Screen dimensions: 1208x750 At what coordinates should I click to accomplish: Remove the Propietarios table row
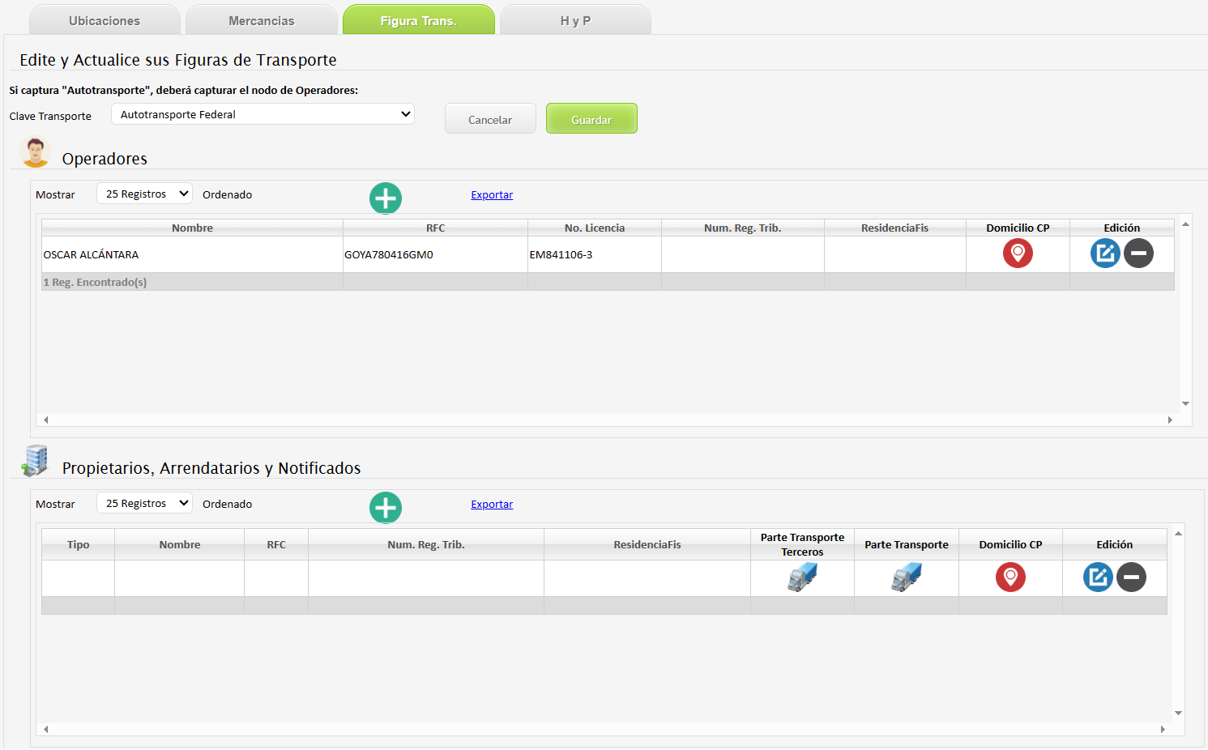[1131, 577]
